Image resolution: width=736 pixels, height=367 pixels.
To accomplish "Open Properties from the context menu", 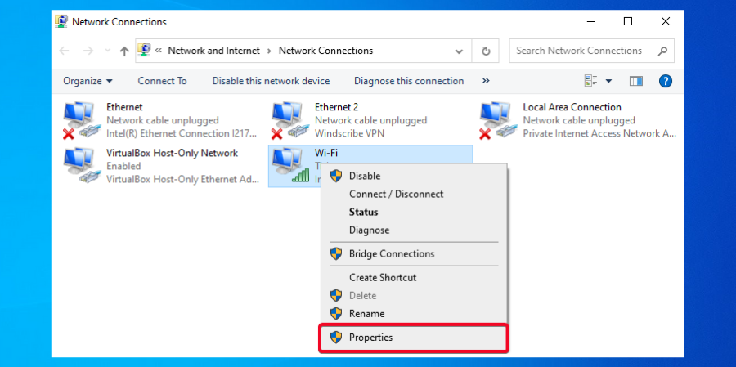I will coord(413,338).
